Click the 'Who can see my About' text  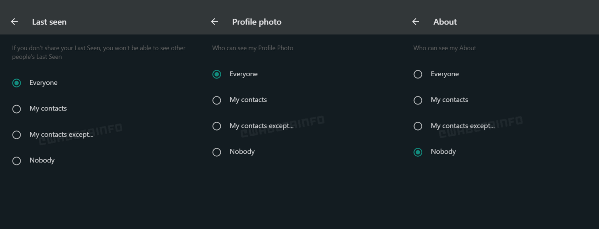pyautogui.click(x=445, y=48)
